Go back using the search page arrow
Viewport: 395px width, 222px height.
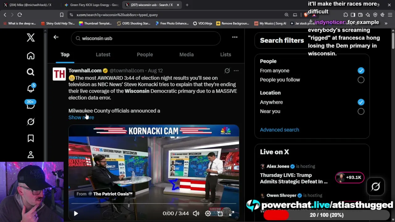click(56, 37)
